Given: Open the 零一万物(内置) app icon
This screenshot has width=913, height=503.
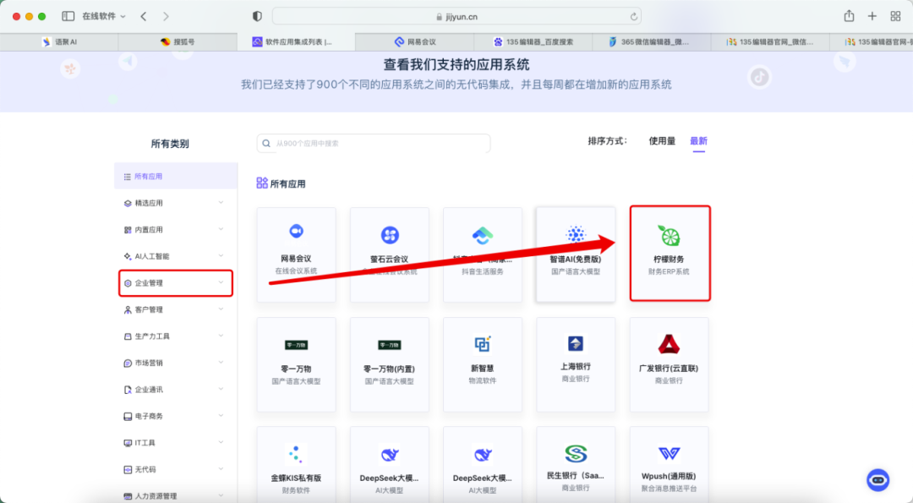Looking at the screenshot, I should coord(390,345).
